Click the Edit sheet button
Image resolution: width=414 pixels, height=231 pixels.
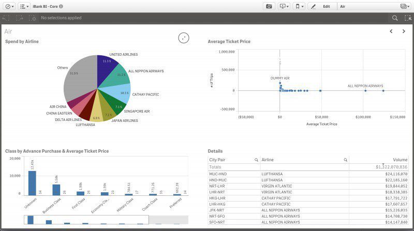pos(321,6)
